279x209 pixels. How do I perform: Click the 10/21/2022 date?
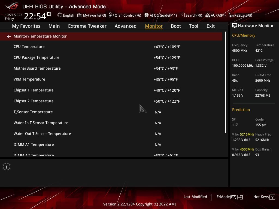click(x=14, y=15)
